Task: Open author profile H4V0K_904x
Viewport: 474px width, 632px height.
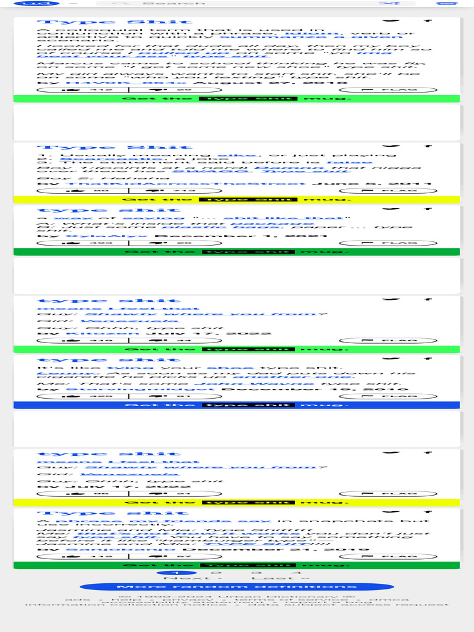Action: pyautogui.click(x=126, y=83)
